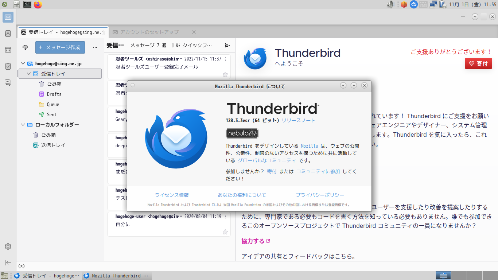Screen dimensions: 498x280
Task: Select the Sent folder
Action: point(60,114)
